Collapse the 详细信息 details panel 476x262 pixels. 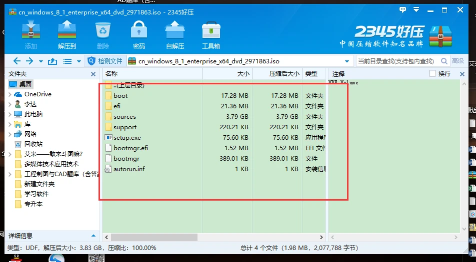(93, 236)
